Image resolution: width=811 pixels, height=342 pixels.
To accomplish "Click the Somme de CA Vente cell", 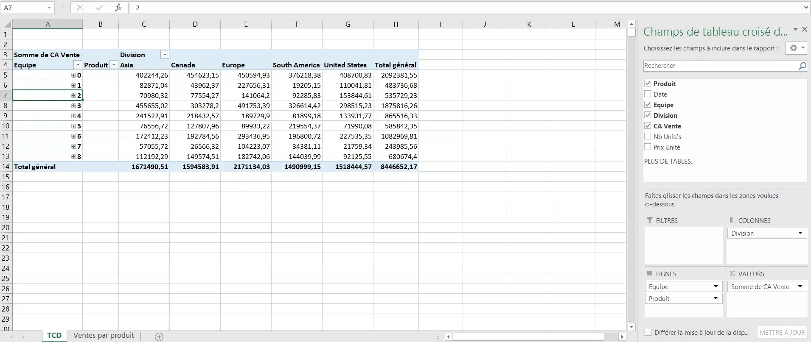I will pyautogui.click(x=47, y=55).
